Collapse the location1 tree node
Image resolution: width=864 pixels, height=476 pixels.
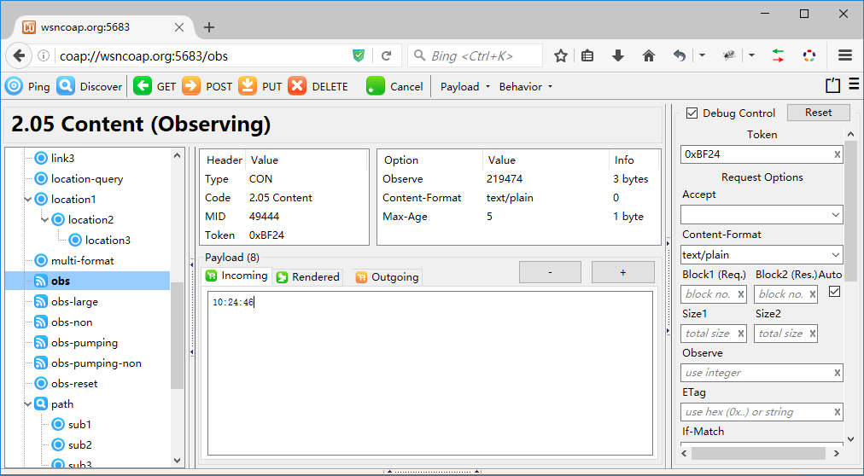tap(28, 200)
